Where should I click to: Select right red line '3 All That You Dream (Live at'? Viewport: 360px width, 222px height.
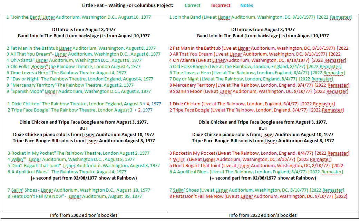(255, 54)
